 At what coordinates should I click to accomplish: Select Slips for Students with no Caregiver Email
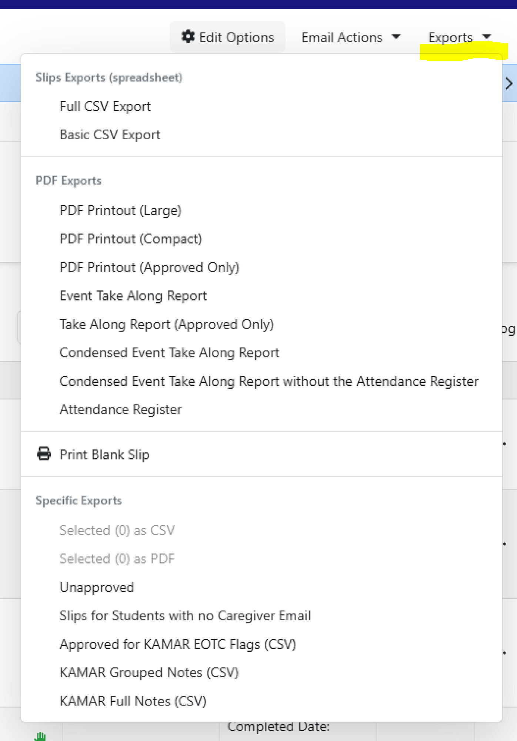point(185,616)
